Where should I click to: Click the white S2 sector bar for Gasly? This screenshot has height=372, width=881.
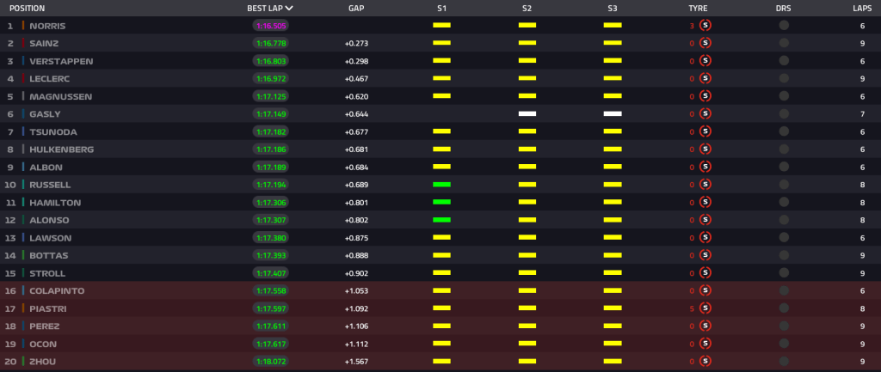click(527, 114)
